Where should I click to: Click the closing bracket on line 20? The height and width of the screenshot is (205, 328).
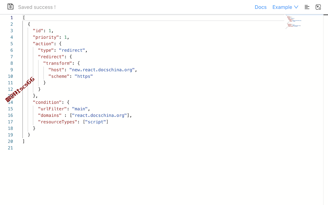pos(24,141)
